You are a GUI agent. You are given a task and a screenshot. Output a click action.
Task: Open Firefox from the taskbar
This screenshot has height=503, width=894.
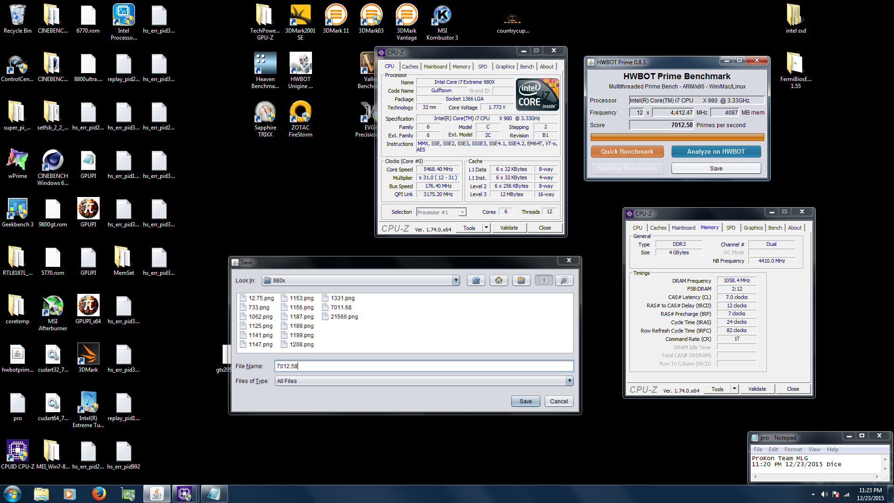click(x=99, y=494)
